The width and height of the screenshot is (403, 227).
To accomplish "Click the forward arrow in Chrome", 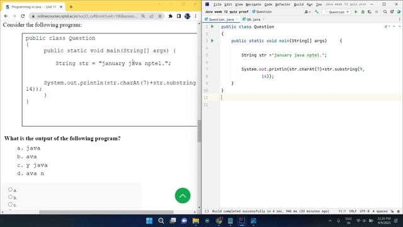I will point(14,16).
